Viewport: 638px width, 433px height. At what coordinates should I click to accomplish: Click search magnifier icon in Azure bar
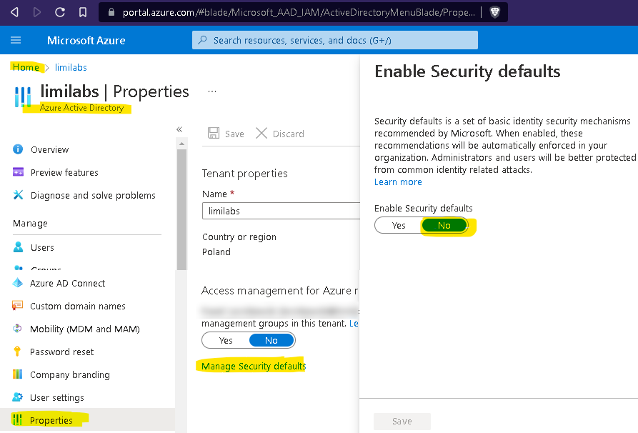(x=202, y=40)
